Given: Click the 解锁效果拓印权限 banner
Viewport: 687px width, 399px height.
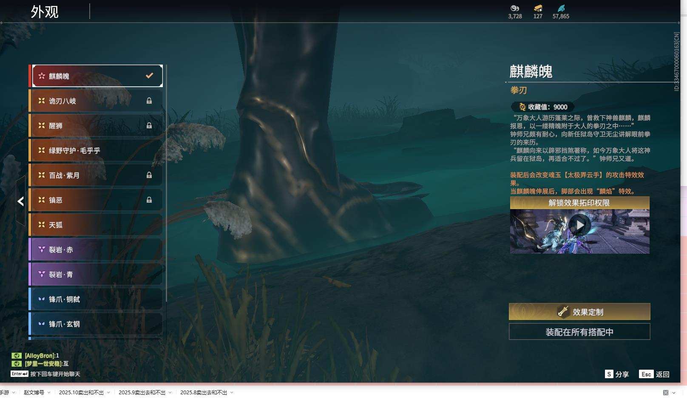Looking at the screenshot, I should coord(580,203).
